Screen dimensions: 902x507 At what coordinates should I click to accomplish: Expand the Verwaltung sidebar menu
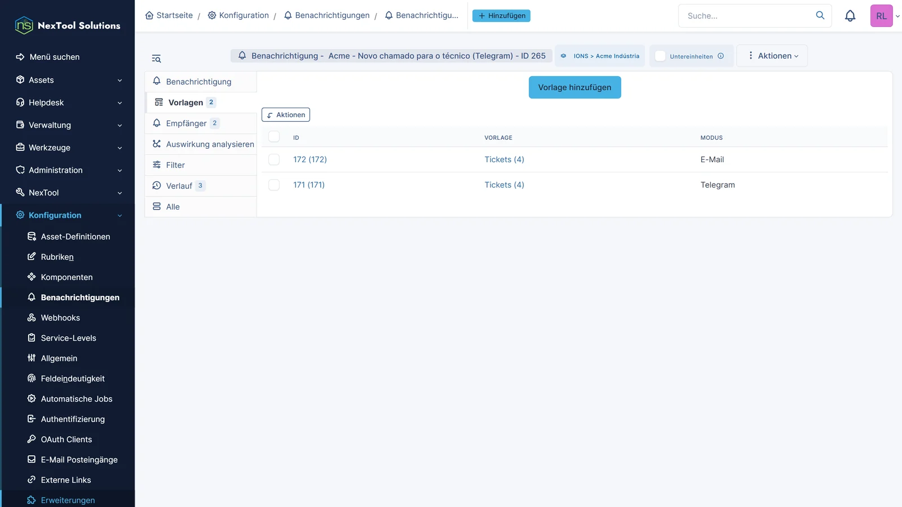(x=68, y=125)
